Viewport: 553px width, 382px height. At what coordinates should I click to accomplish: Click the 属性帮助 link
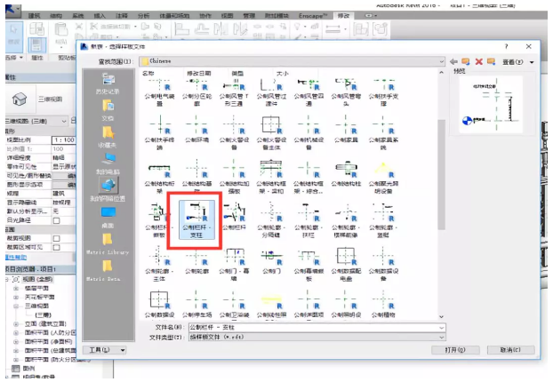[x=16, y=258]
